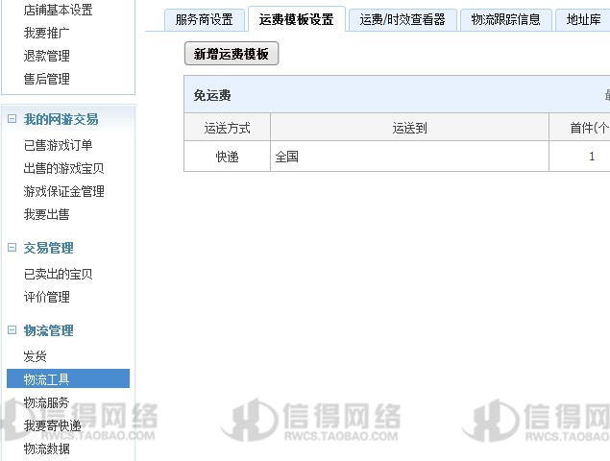Open the 运费/时效查看器 tab

(403, 19)
